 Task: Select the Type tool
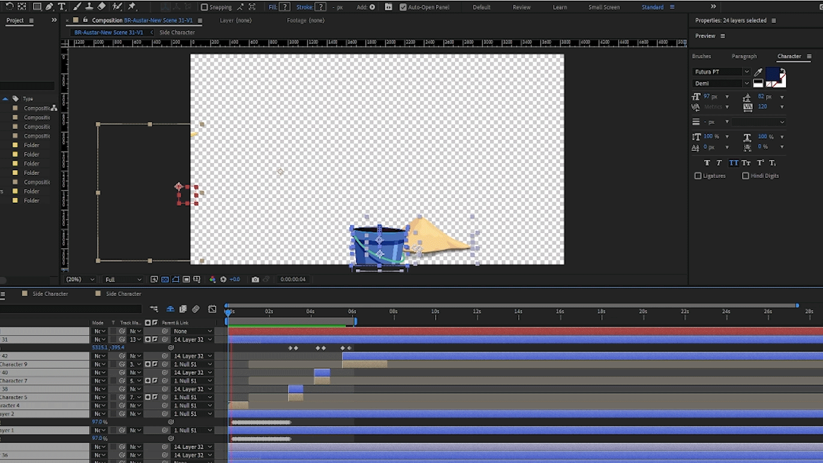[62, 6]
